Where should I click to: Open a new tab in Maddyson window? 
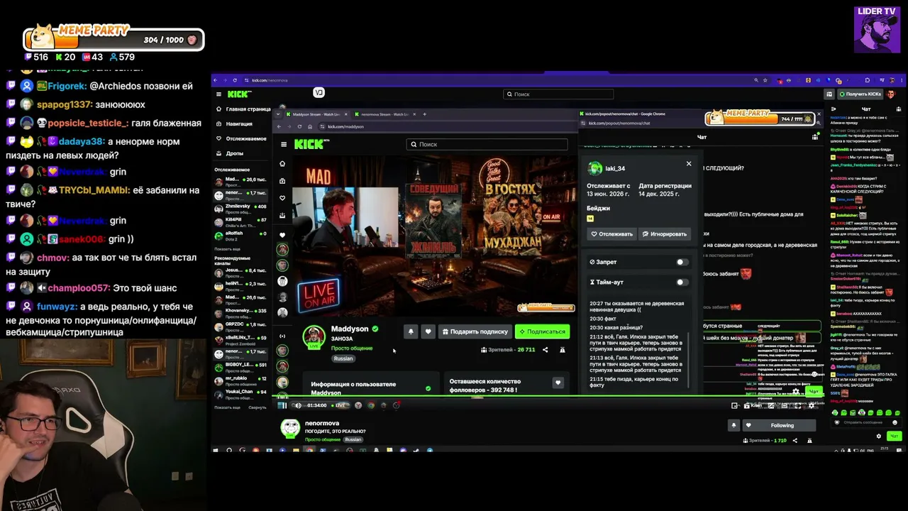click(x=425, y=114)
